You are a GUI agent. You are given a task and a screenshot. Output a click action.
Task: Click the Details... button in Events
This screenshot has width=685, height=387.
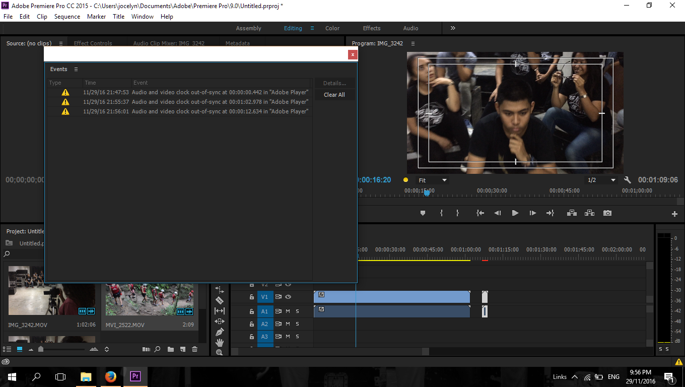point(334,83)
